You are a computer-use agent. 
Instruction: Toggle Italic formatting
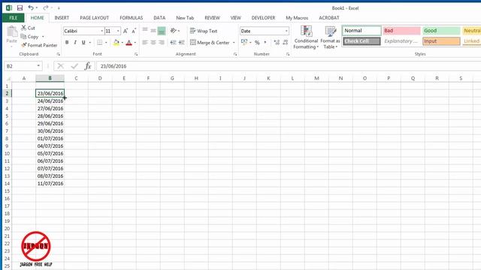(75, 42)
